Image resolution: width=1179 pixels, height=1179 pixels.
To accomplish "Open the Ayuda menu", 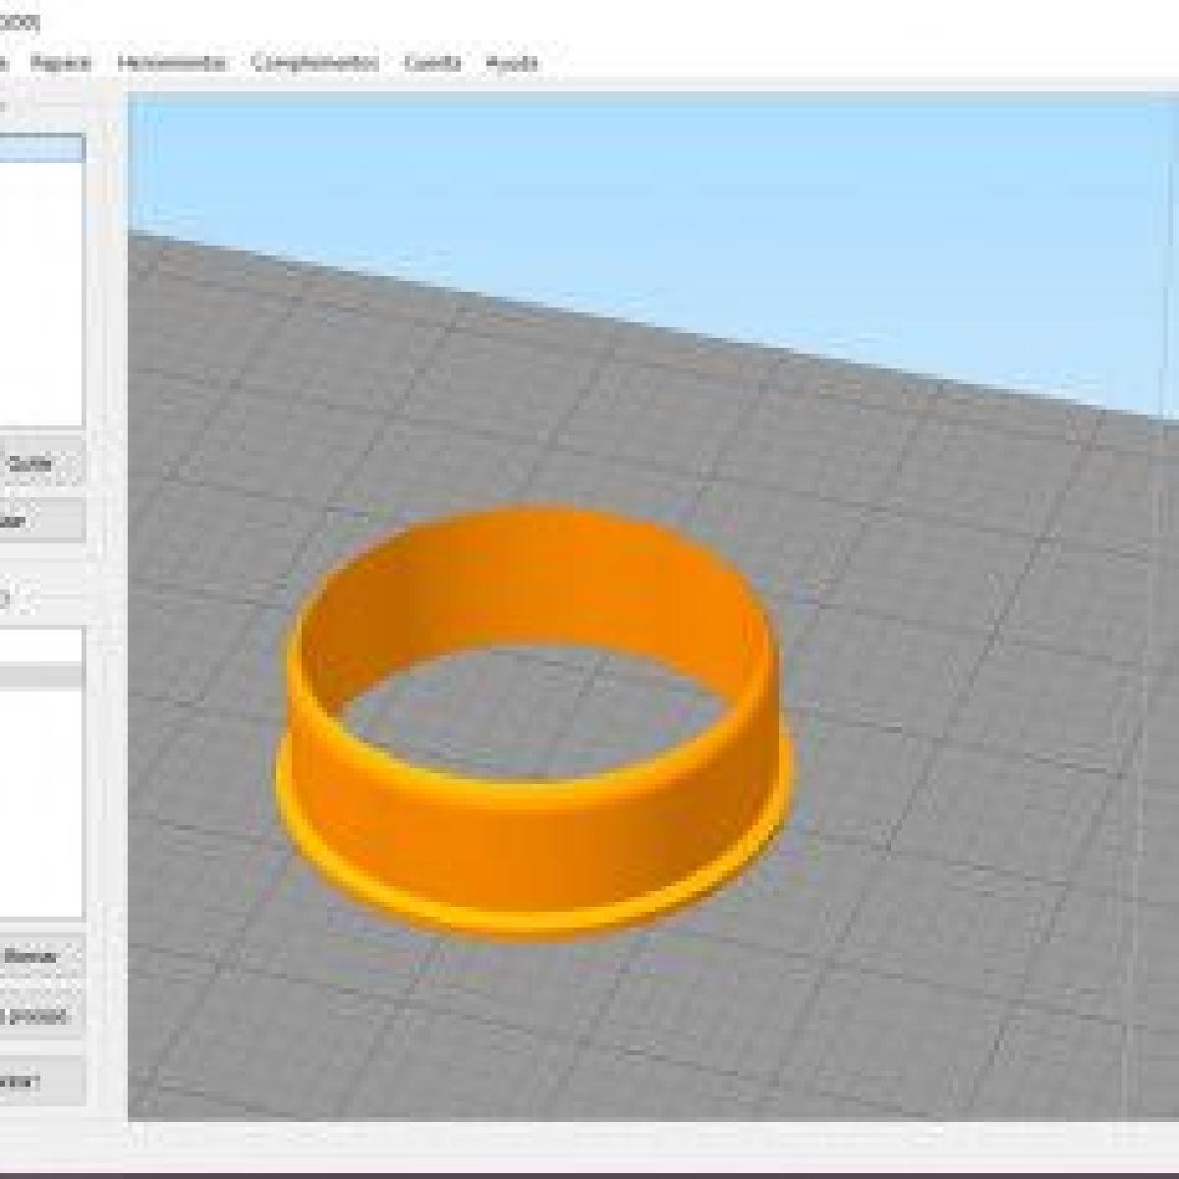I will (512, 63).
